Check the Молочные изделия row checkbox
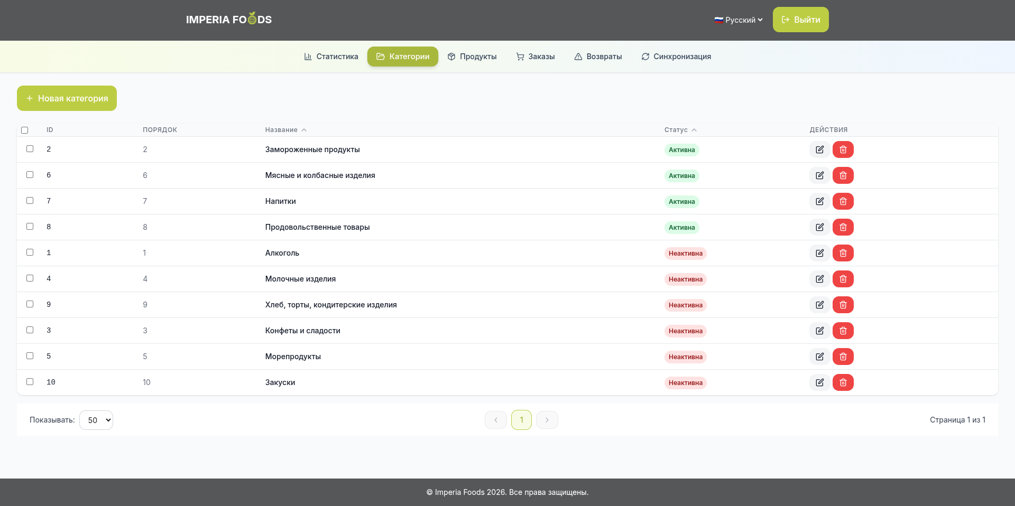The image size is (1015, 506). pyautogui.click(x=30, y=278)
